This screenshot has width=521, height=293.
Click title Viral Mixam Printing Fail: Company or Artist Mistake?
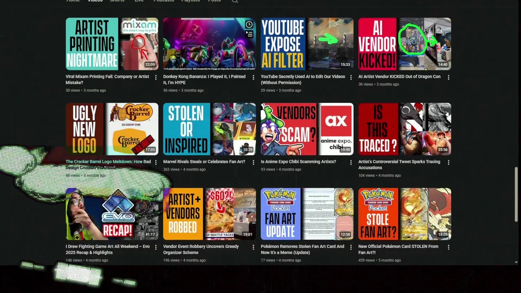pos(107,79)
